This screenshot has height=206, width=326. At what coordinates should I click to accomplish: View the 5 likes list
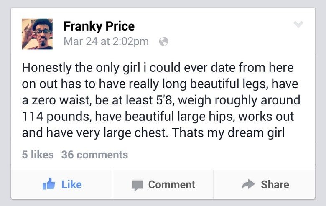(38, 155)
